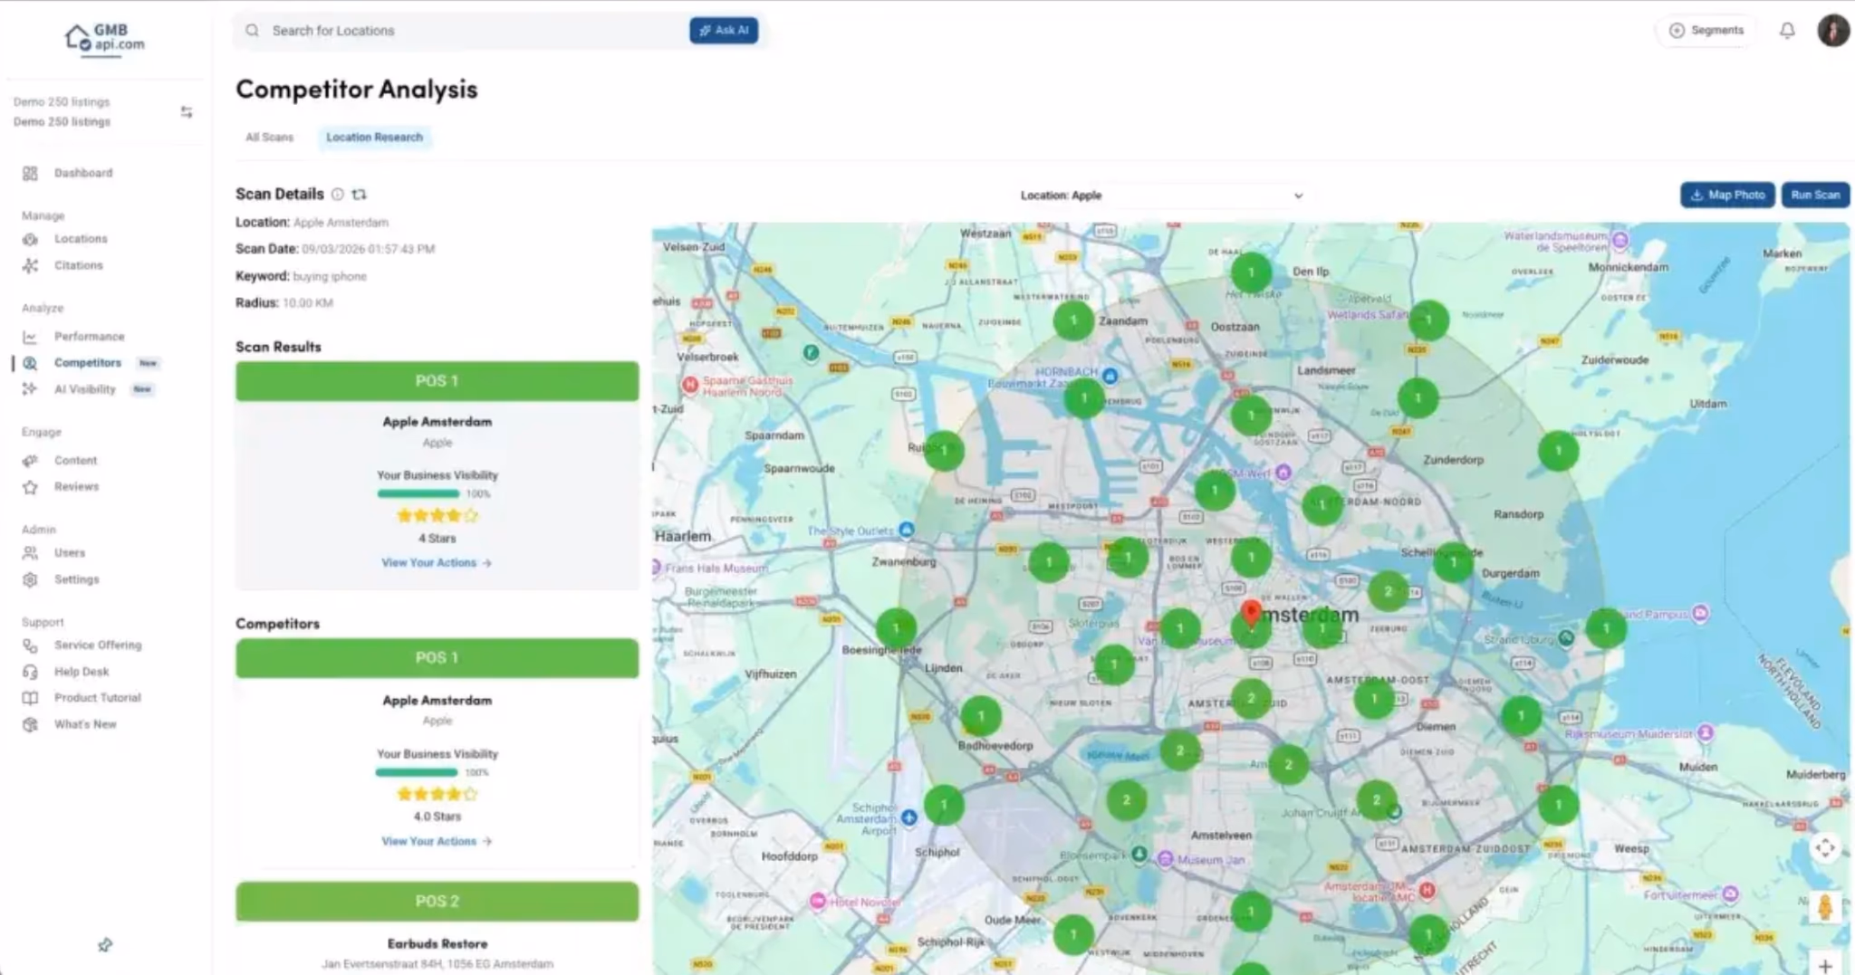
Task: Click the POS 1 header under Scan Results
Action: (437, 381)
